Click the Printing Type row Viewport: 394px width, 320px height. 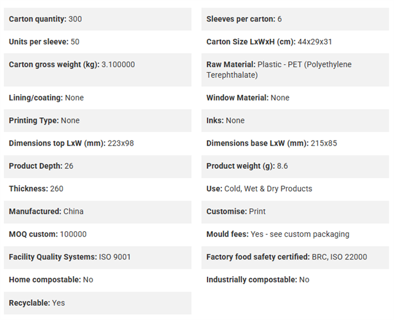(x=97, y=120)
